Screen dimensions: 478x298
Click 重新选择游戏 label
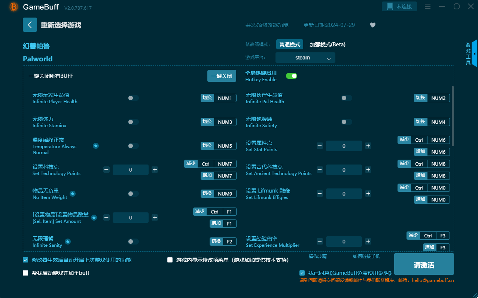click(61, 25)
